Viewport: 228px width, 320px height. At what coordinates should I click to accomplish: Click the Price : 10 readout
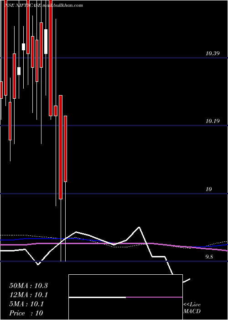pyautogui.click(x=26, y=313)
